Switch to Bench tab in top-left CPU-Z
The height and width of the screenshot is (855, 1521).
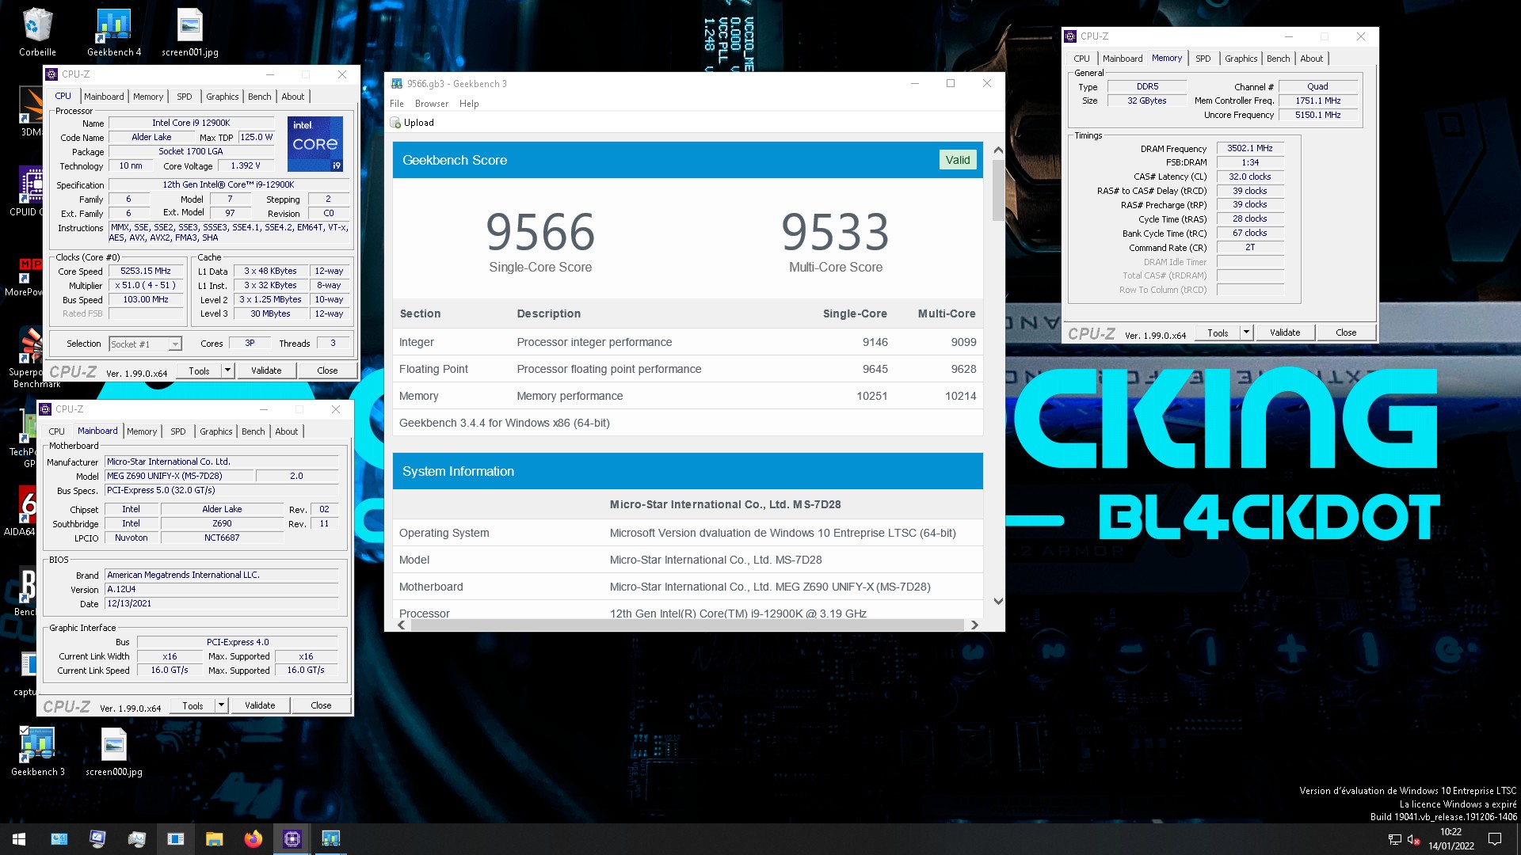click(x=259, y=97)
